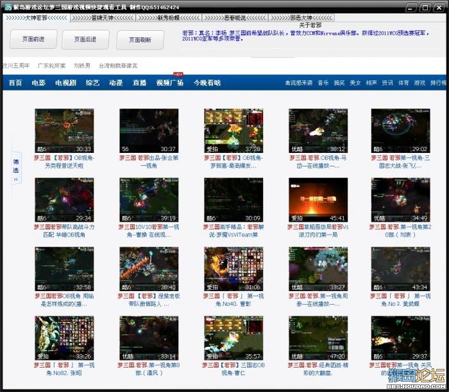The height and width of the screenshot is (392, 449).
Task: Click the 页面后退 button
Action: pos(85,39)
